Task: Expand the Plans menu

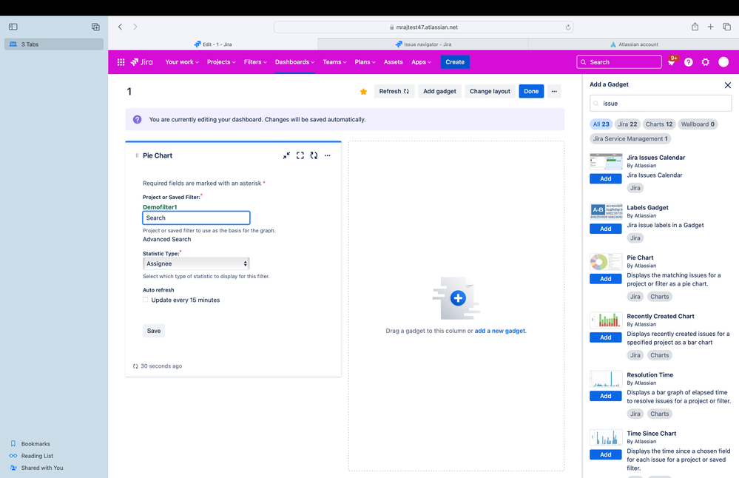Action: click(365, 61)
